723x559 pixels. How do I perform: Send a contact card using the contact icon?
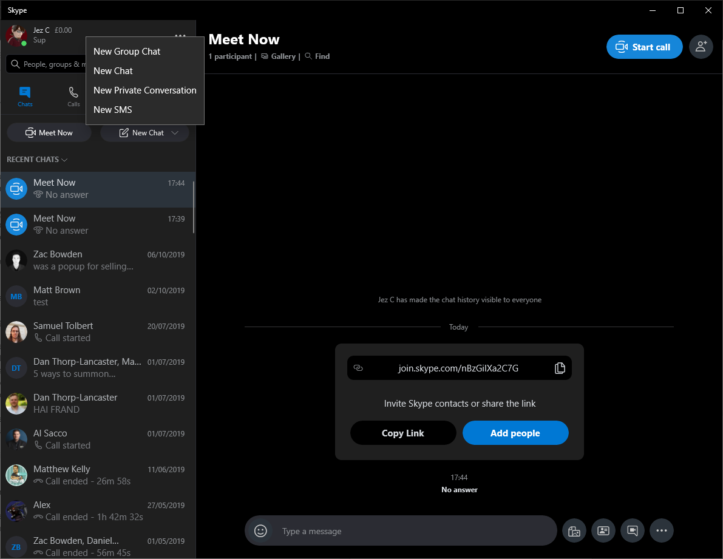tap(603, 530)
